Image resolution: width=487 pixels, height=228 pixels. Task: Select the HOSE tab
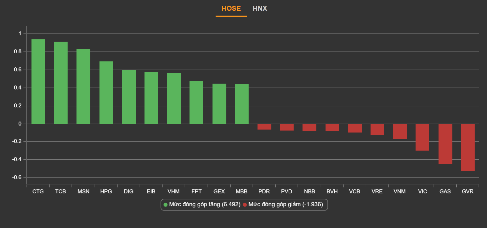(231, 9)
